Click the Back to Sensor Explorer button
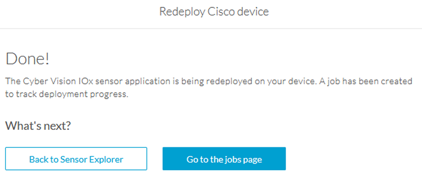The image size is (422, 176). click(76, 158)
